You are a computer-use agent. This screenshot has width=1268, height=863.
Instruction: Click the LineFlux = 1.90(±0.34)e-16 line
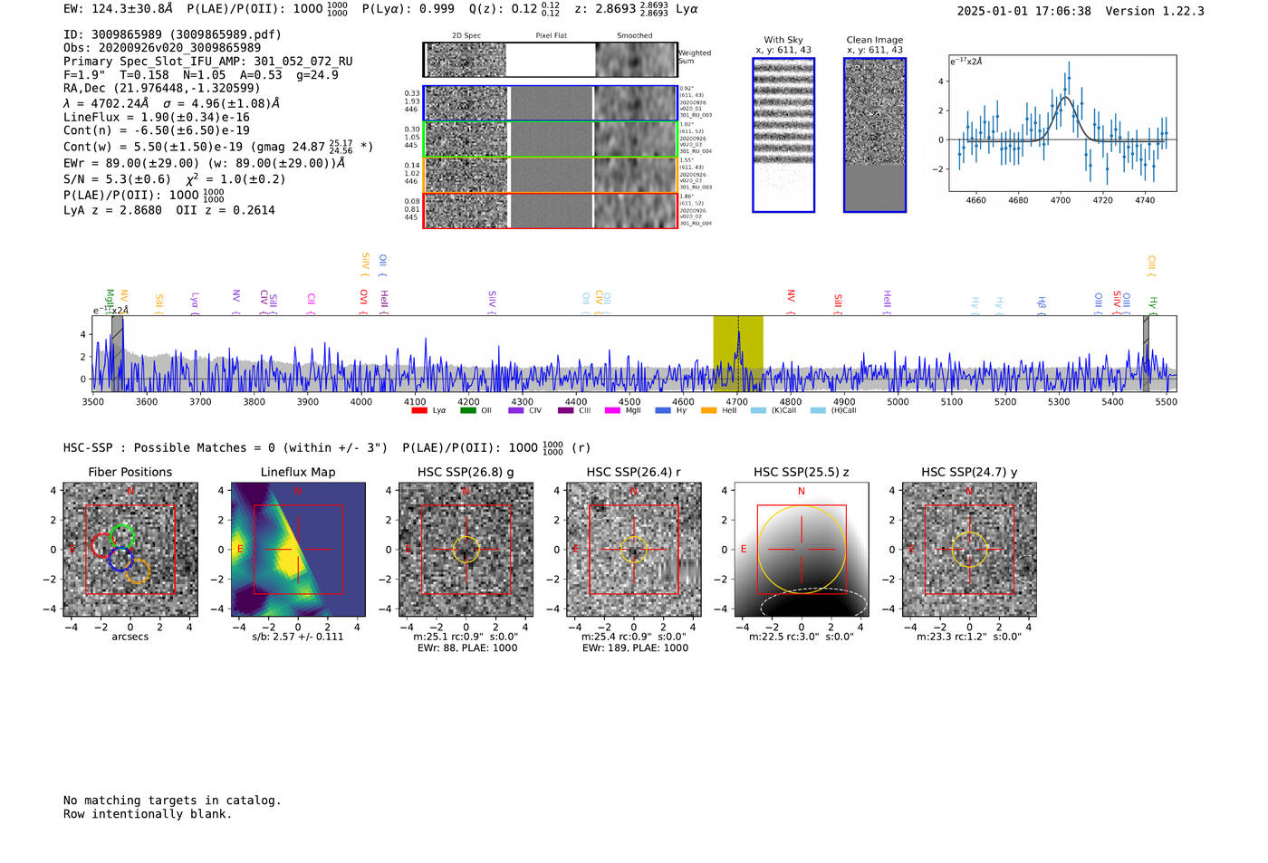(x=157, y=117)
